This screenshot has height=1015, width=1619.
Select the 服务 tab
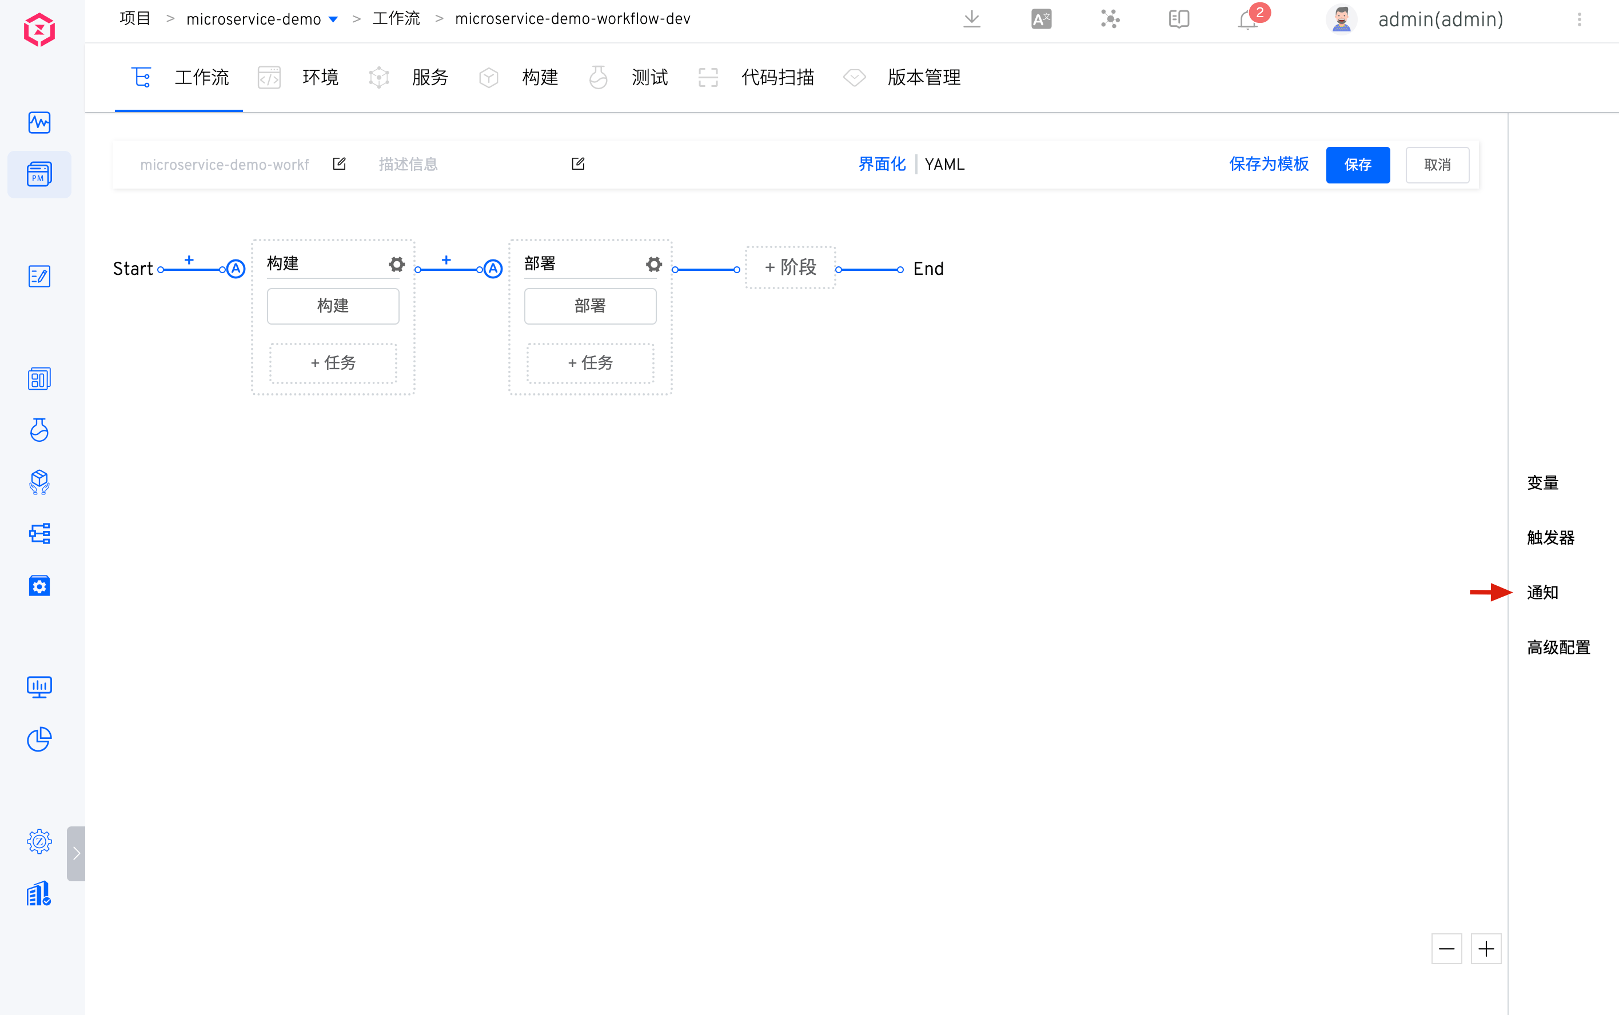tap(408, 77)
